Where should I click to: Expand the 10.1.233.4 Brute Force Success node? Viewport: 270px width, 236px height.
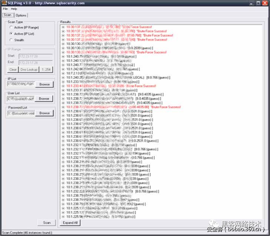(63, 86)
